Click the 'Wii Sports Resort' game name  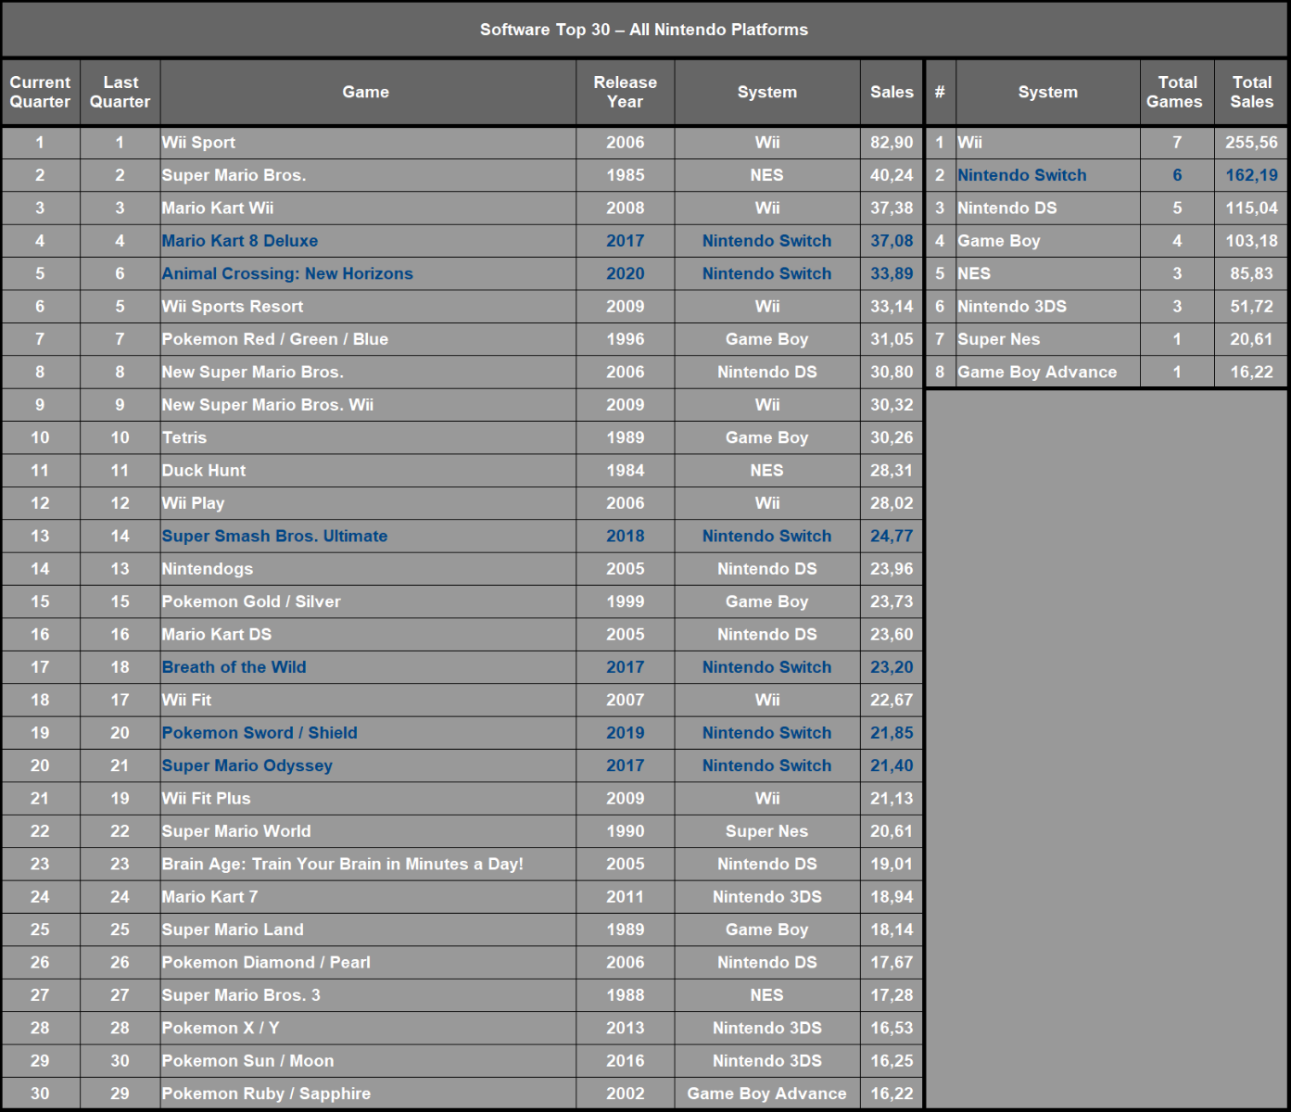click(x=233, y=307)
